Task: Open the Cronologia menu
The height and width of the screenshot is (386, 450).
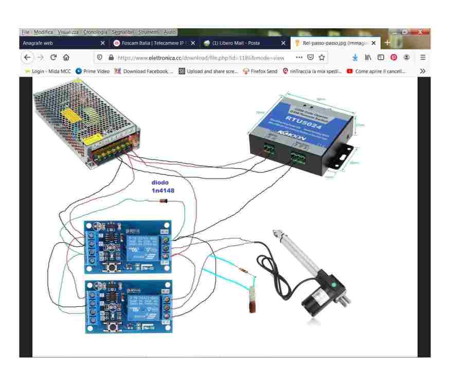Action: coord(95,32)
